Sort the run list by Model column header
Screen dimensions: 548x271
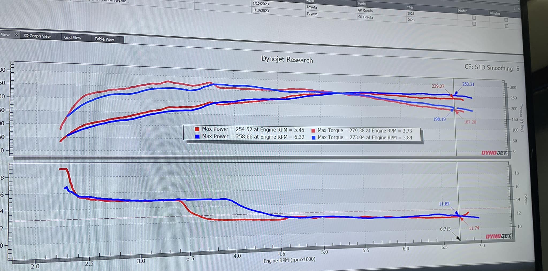pyautogui.click(x=362, y=4)
